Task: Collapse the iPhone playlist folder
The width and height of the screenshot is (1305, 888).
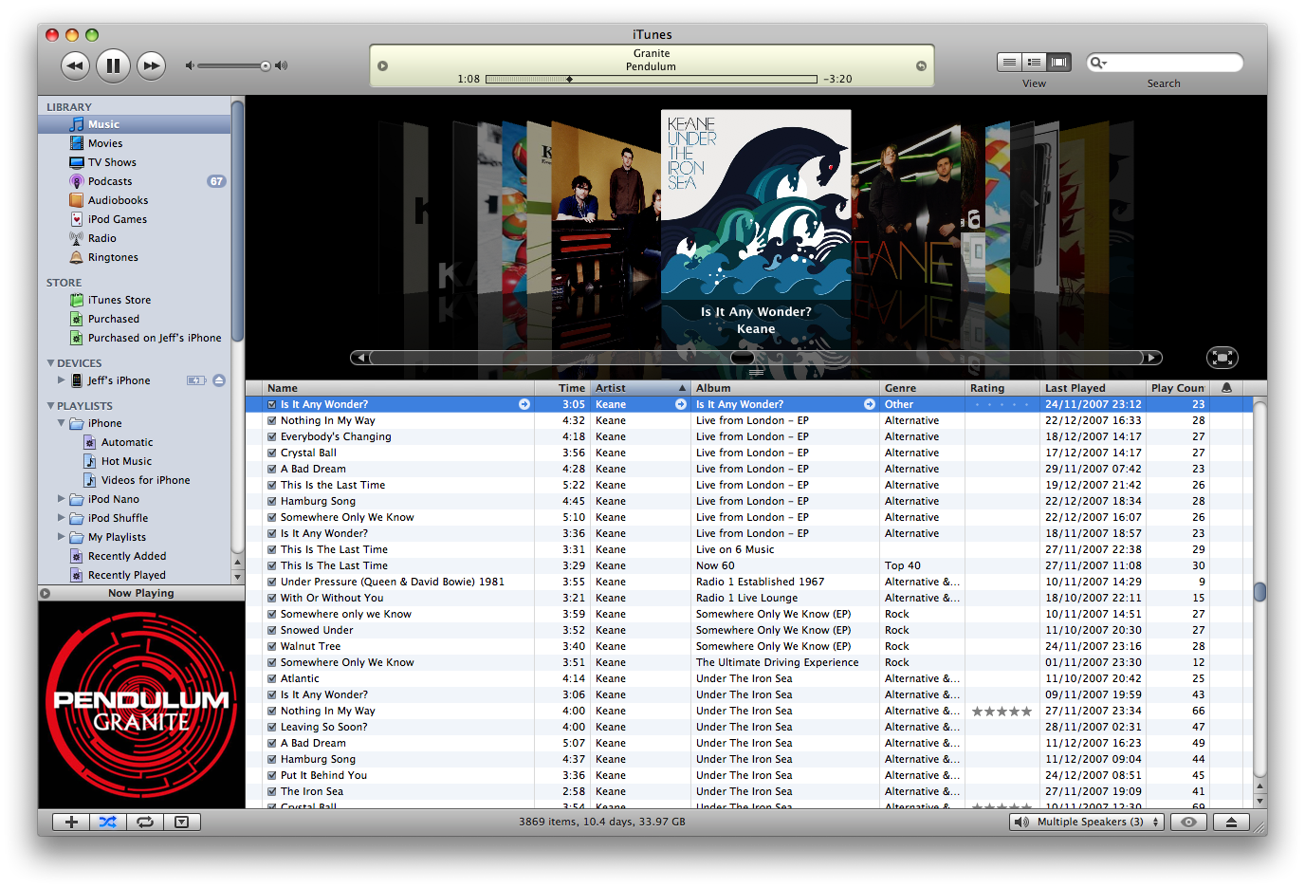Action: tap(62, 423)
